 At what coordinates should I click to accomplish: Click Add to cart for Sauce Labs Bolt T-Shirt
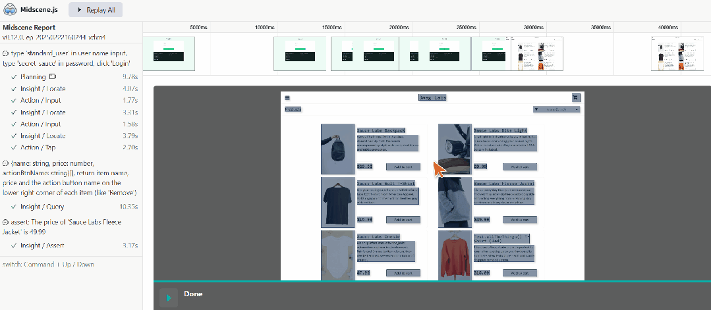(403, 220)
